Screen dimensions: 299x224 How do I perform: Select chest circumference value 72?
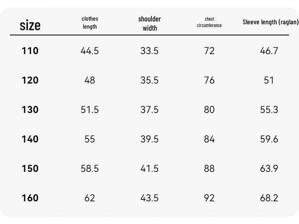coord(209,51)
